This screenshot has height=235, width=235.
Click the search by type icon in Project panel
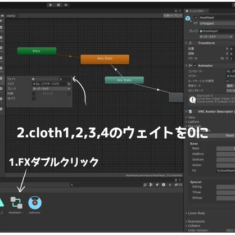point(151,185)
